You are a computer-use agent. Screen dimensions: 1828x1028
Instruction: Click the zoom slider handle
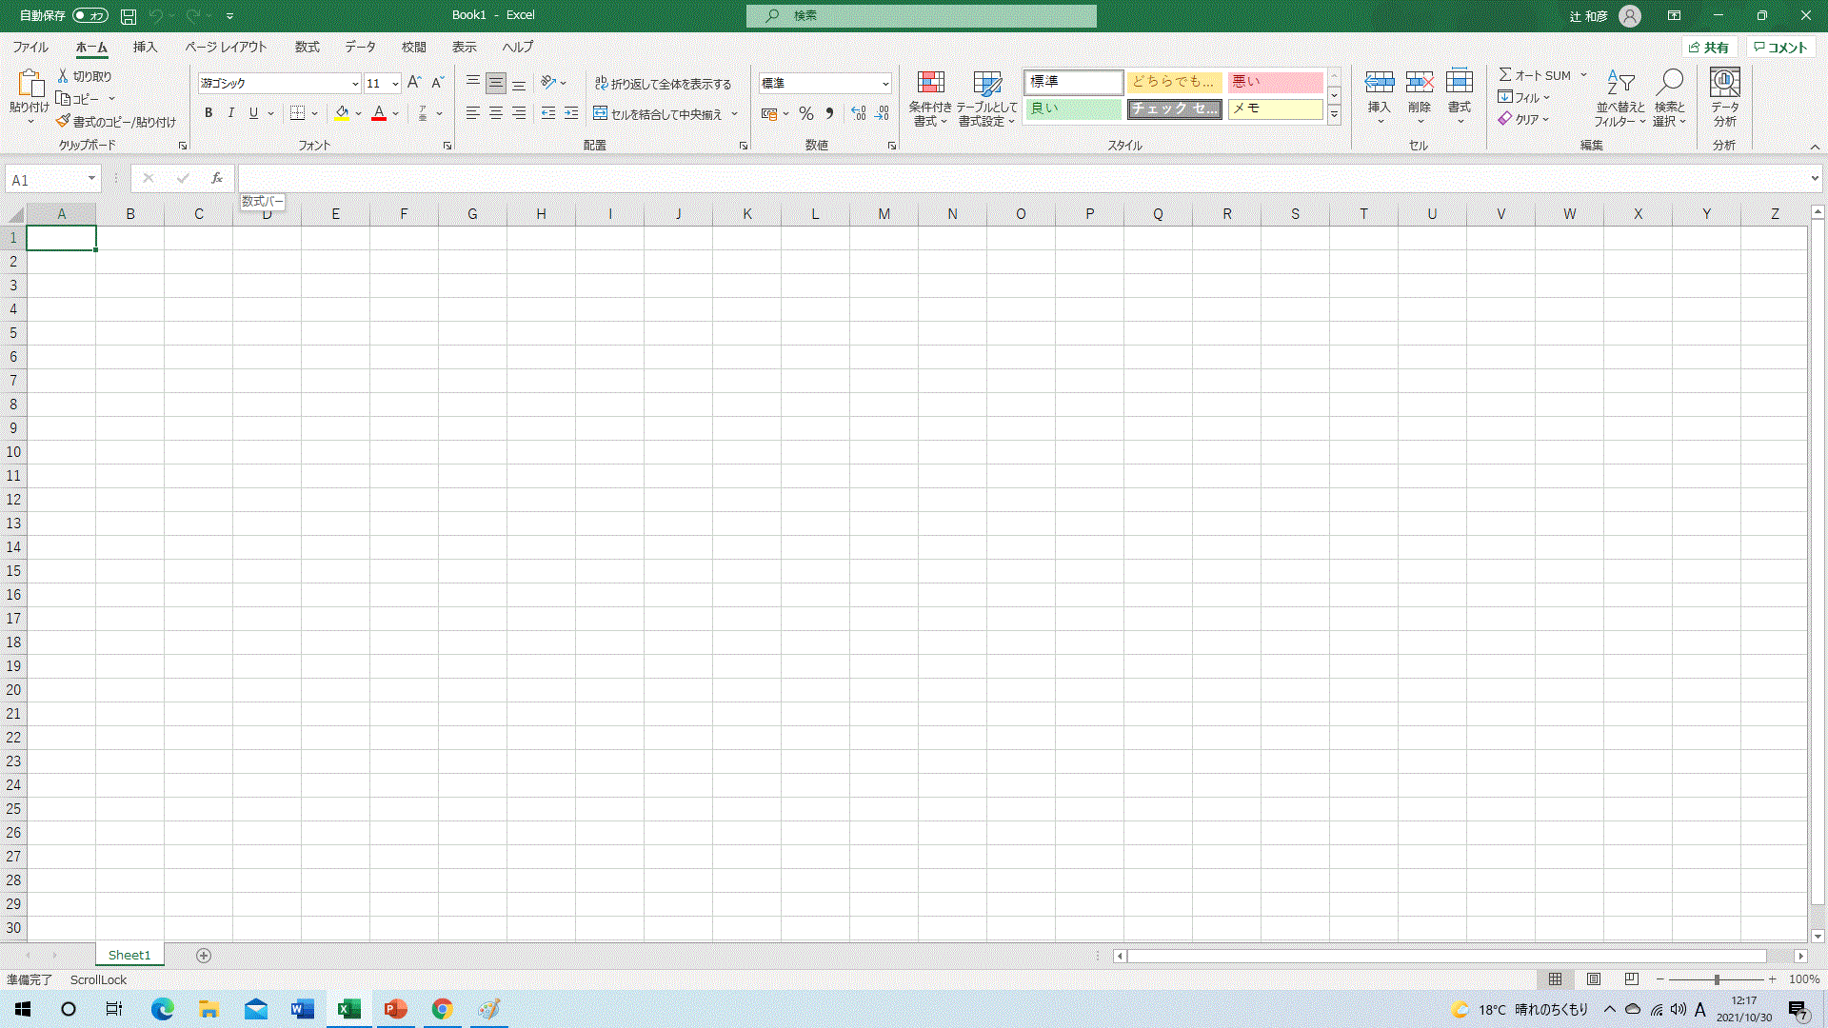[x=1717, y=979]
